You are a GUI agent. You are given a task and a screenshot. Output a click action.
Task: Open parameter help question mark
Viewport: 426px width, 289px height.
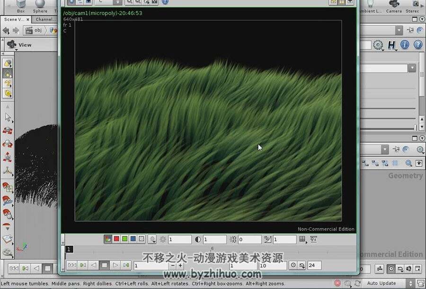(x=418, y=45)
